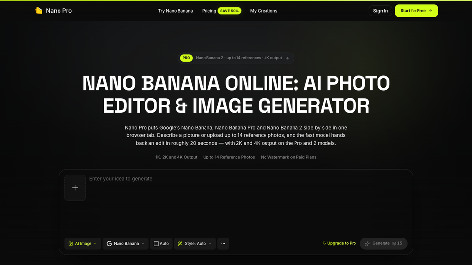472x265 pixels.
Task: Click '1K, 2K and 4K Output' text
Action: coord(177,157)
